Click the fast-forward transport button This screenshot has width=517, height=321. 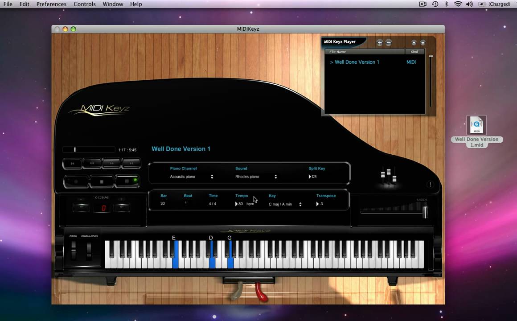111,163
